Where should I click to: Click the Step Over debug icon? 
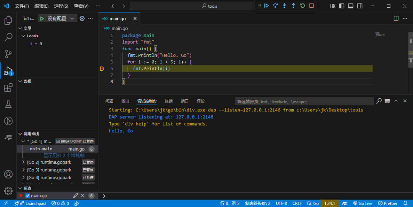276,6
